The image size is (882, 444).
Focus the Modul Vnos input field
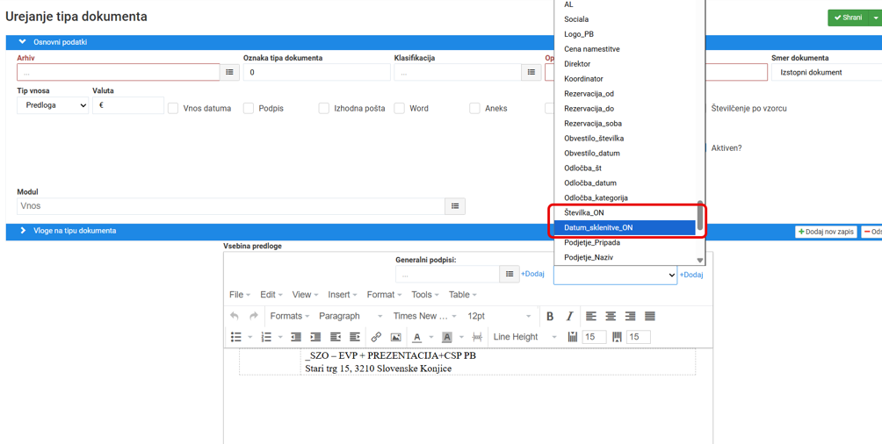231,205
